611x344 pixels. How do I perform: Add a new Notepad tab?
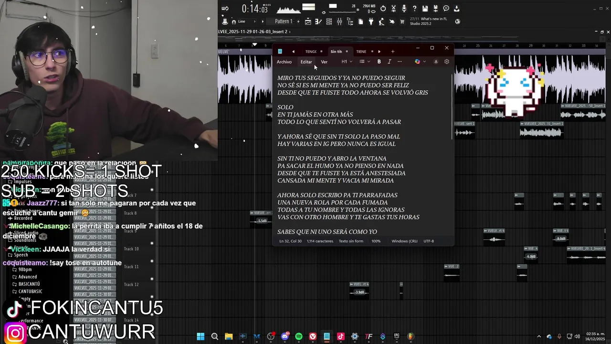pyautogui.click(x=392, y=52)
